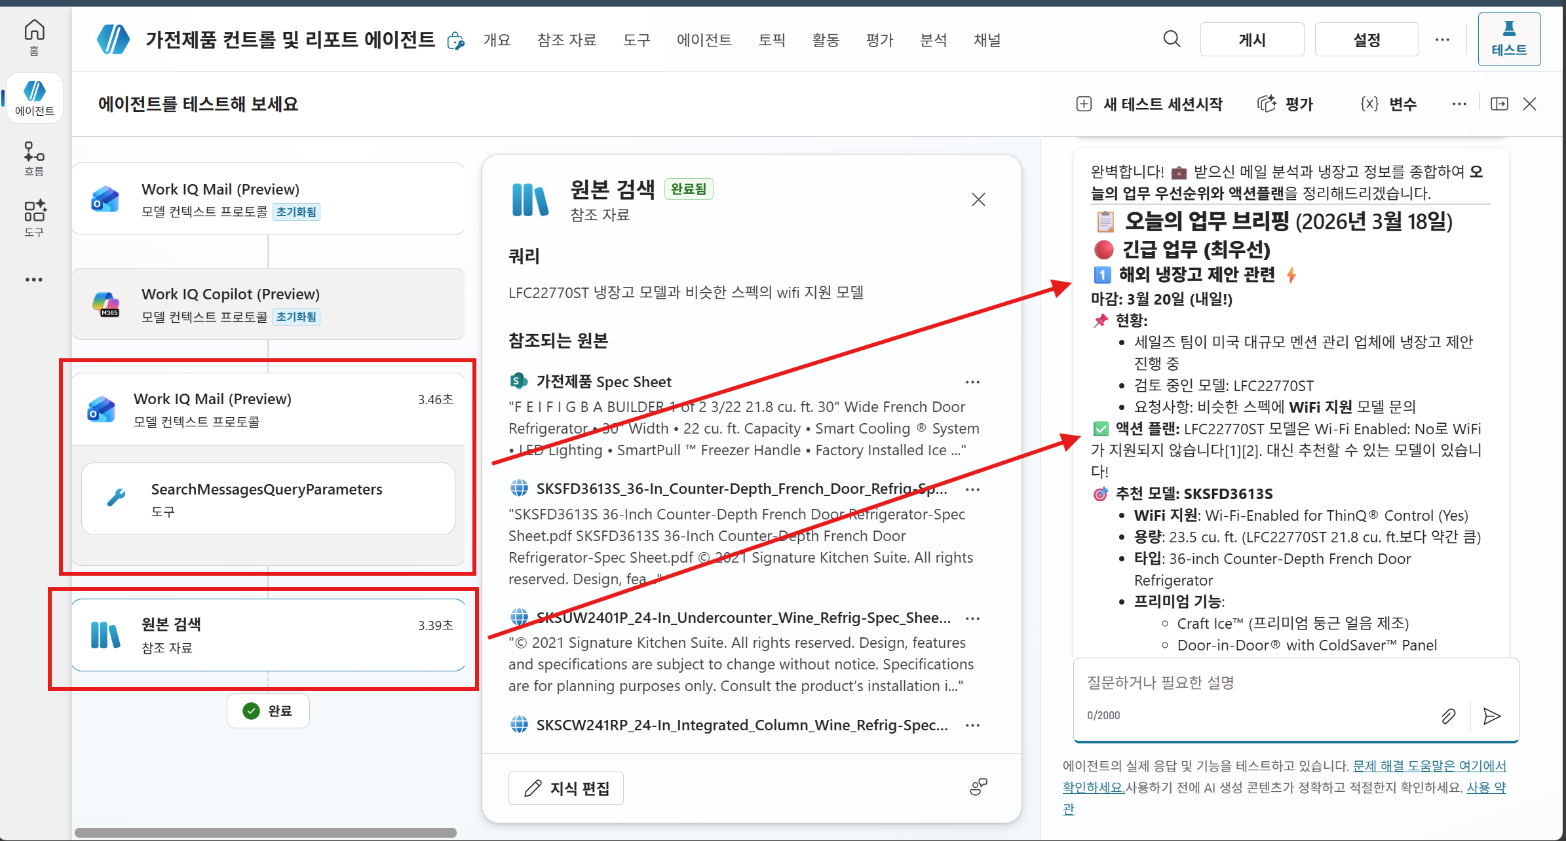Click the Copilot Studio agent logo
1566x841 pixels.
[113, 39]
